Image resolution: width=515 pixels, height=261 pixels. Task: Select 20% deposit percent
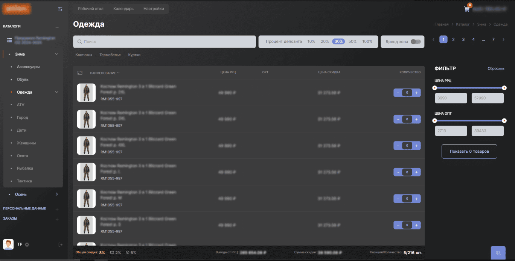click(x=325, y=42)
